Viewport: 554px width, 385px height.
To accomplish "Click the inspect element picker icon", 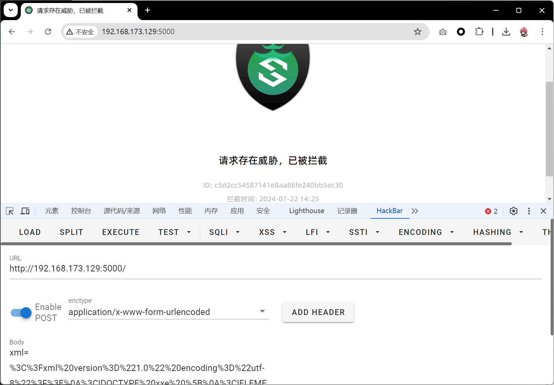I will click(x=10, y=211).
